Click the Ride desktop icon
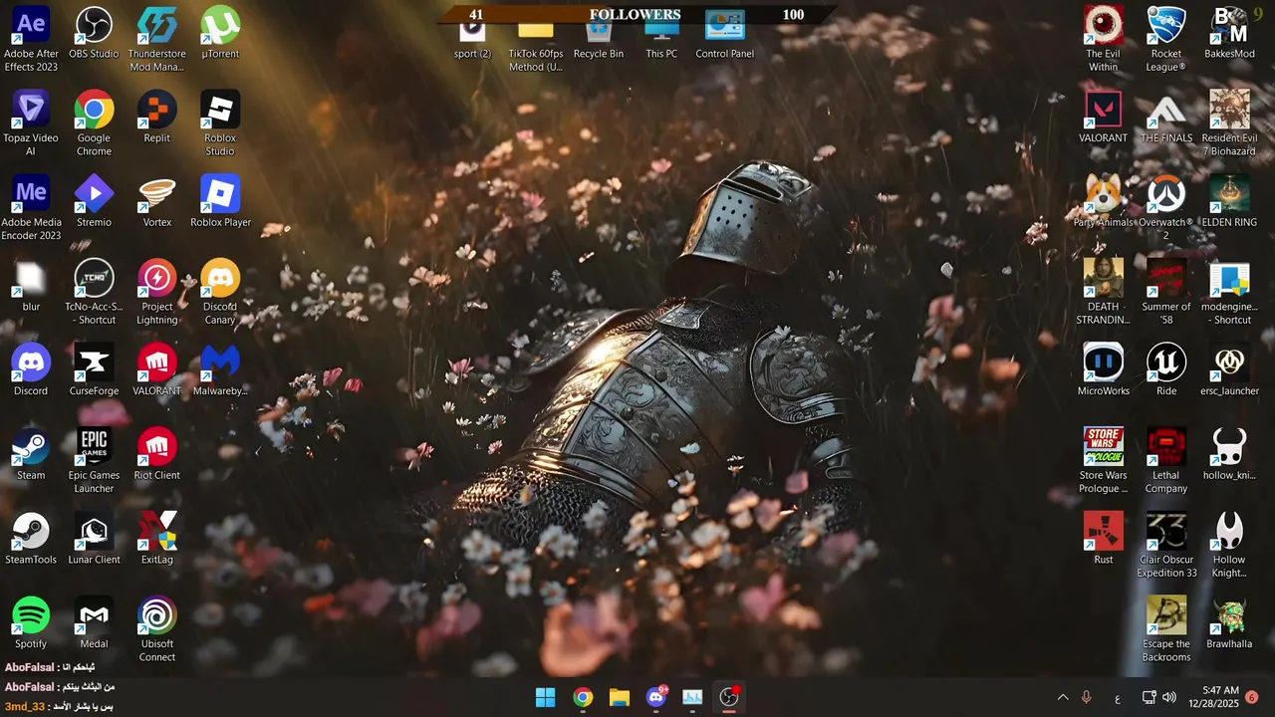Viewport: 1275px width, 717px height. 1165,370
